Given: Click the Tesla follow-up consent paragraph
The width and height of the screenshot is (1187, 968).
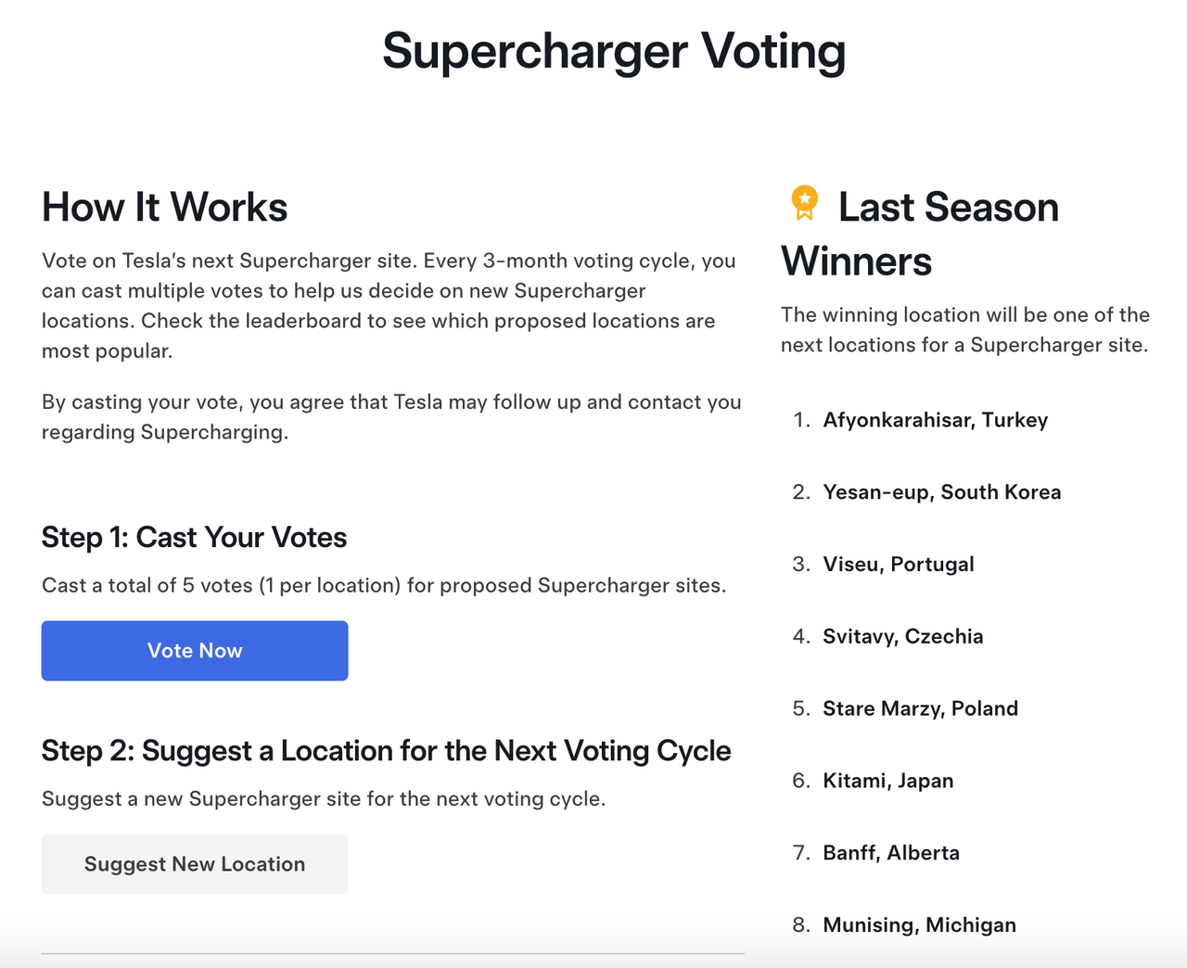Looking at the screenshot, I should [x=390, y=417].
